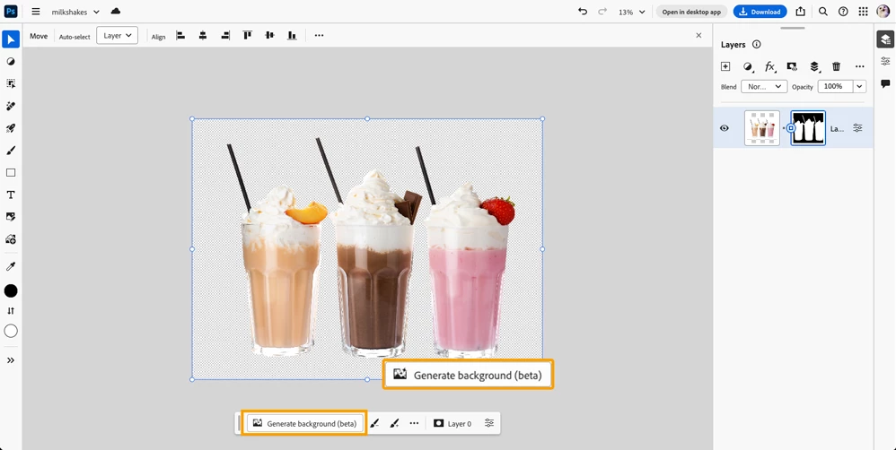896x450 pixels.
Task: Select the healing retouch tool
Action: (11, 106)
